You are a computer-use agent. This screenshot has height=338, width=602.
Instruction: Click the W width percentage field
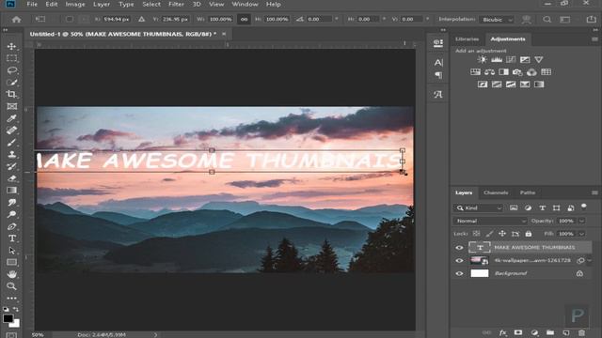point(220,19)
